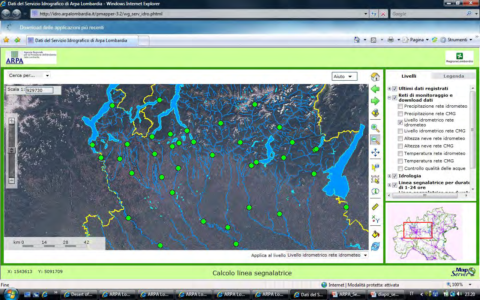
Task: Click browser print toolbar icon
Action: 390,40
